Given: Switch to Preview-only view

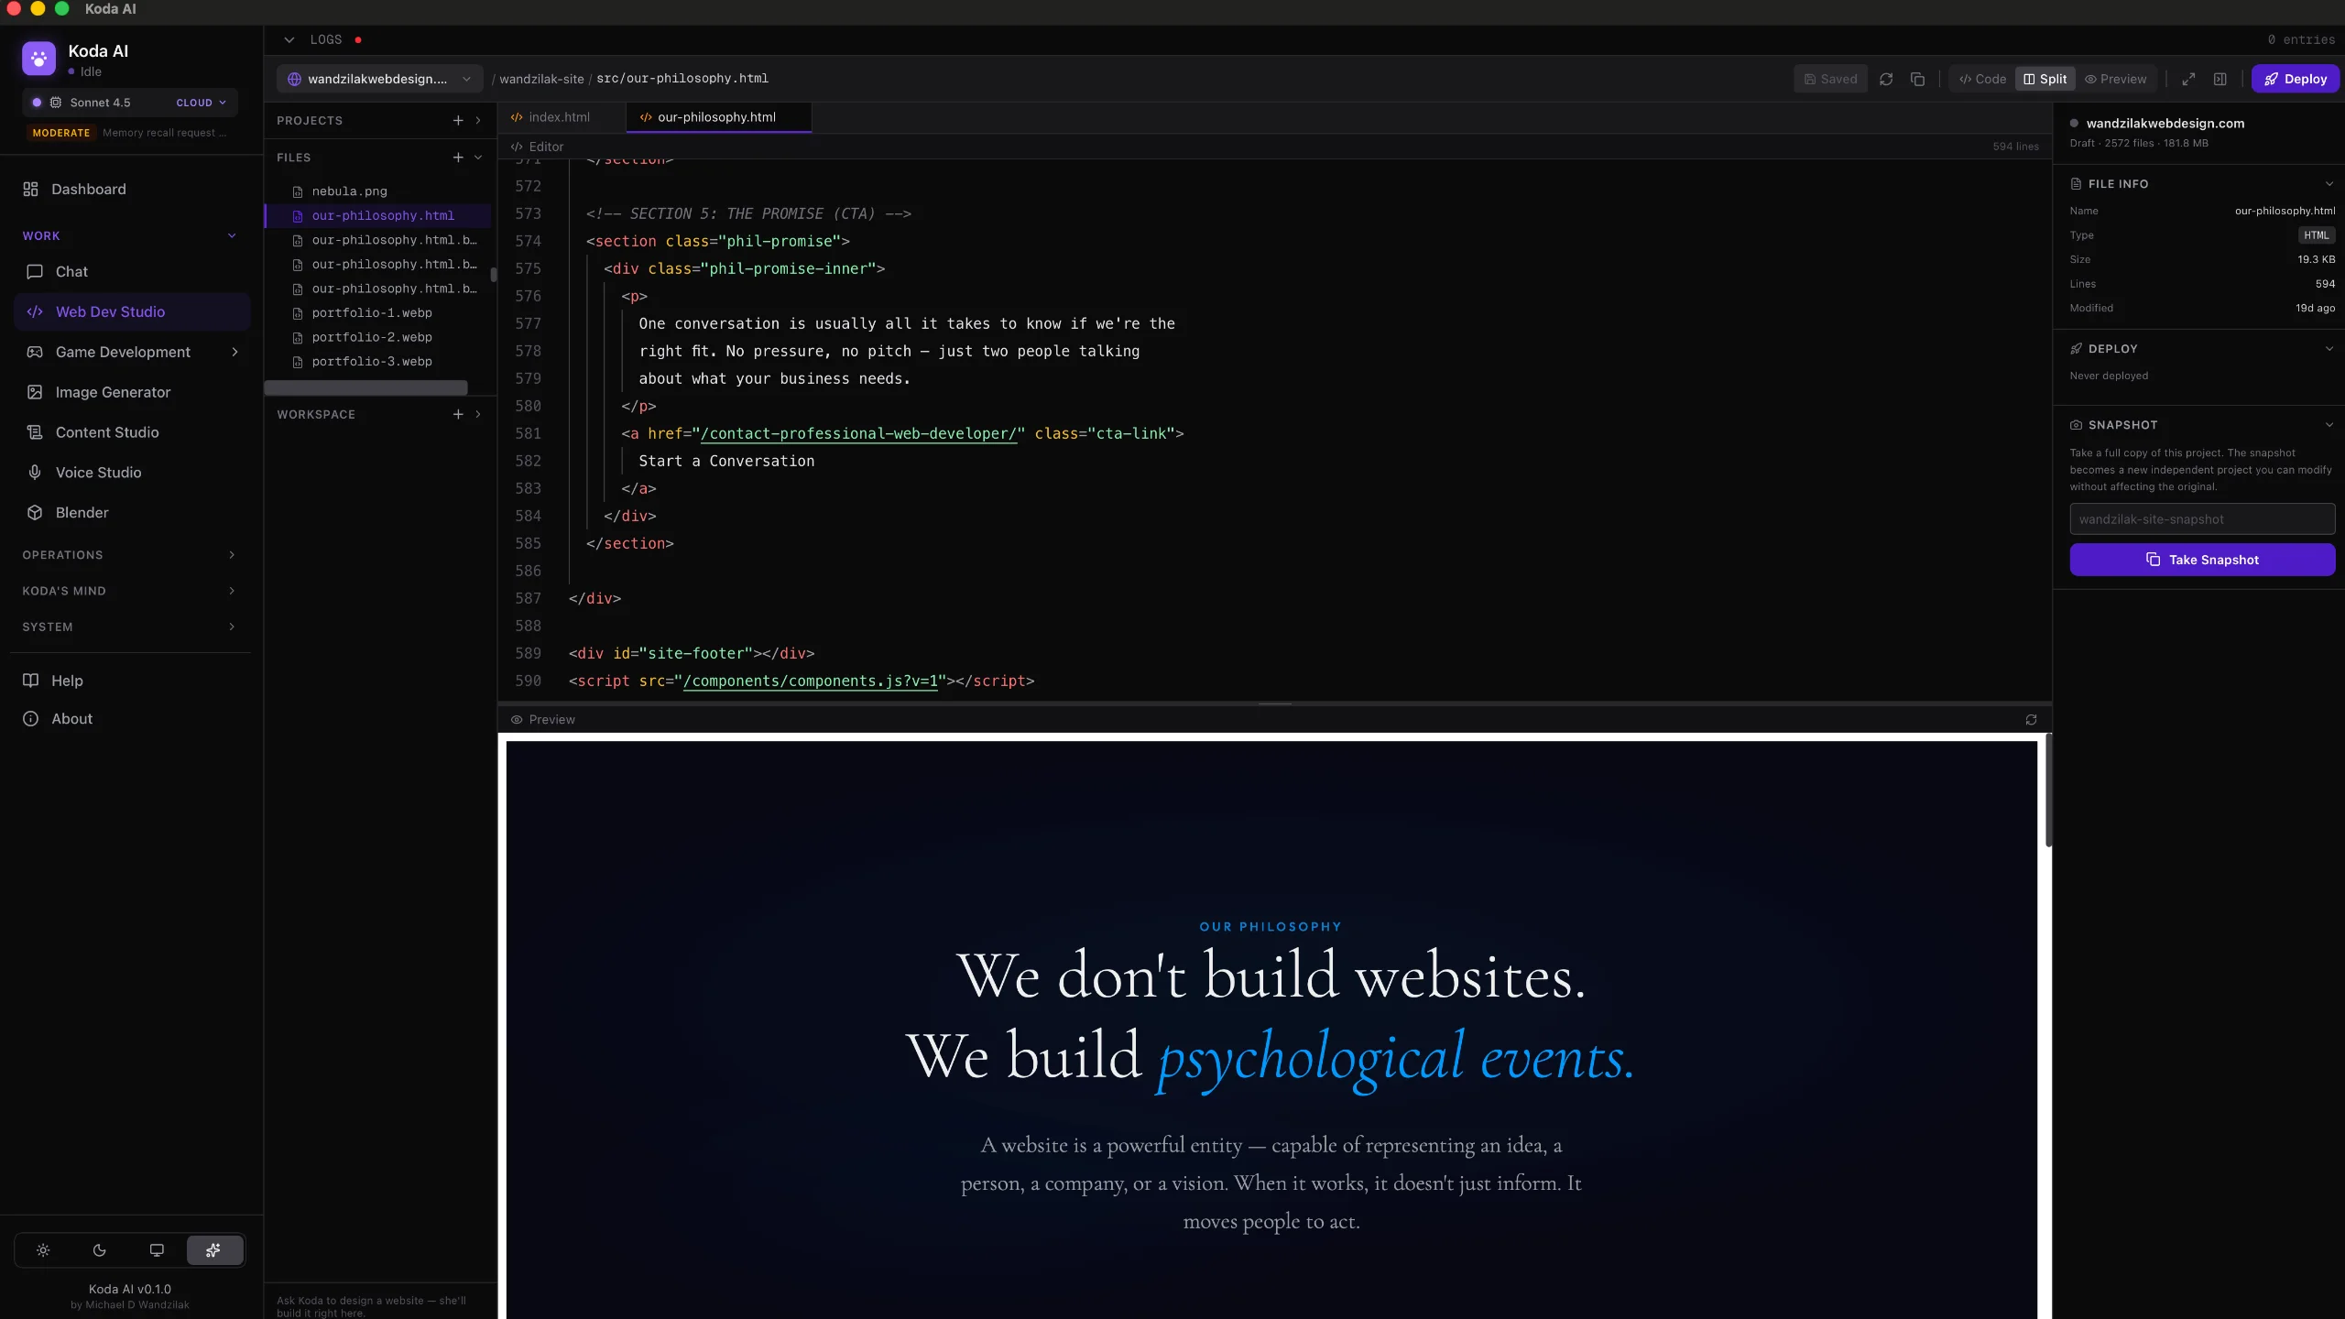Looking at the screenshot, I should [2116, 79].
